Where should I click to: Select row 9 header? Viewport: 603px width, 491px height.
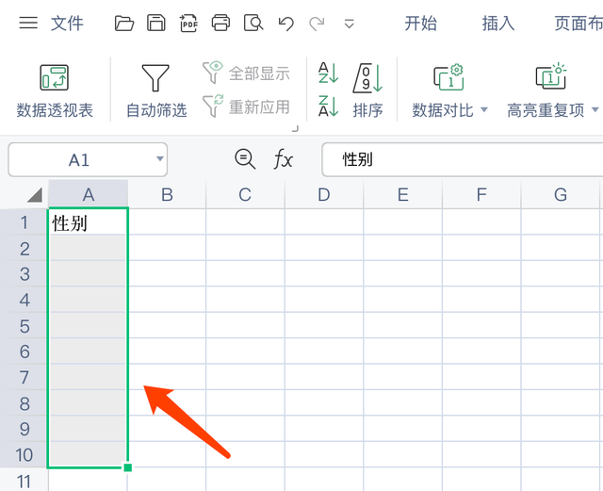[24, 429]
